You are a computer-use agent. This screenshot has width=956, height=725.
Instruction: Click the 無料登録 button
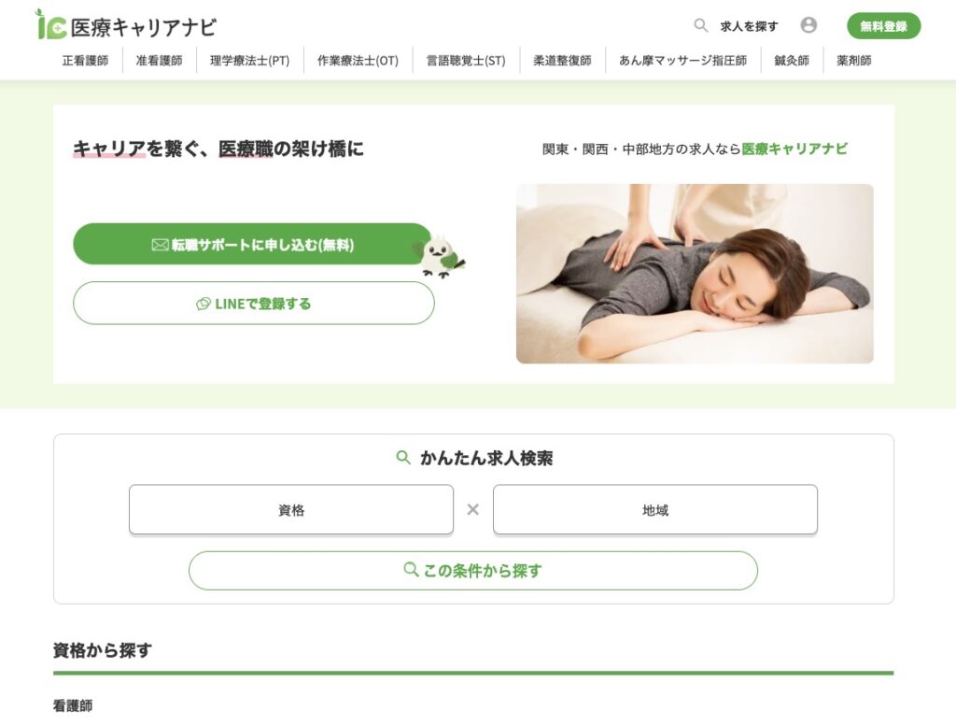click(x=883, y=25)
